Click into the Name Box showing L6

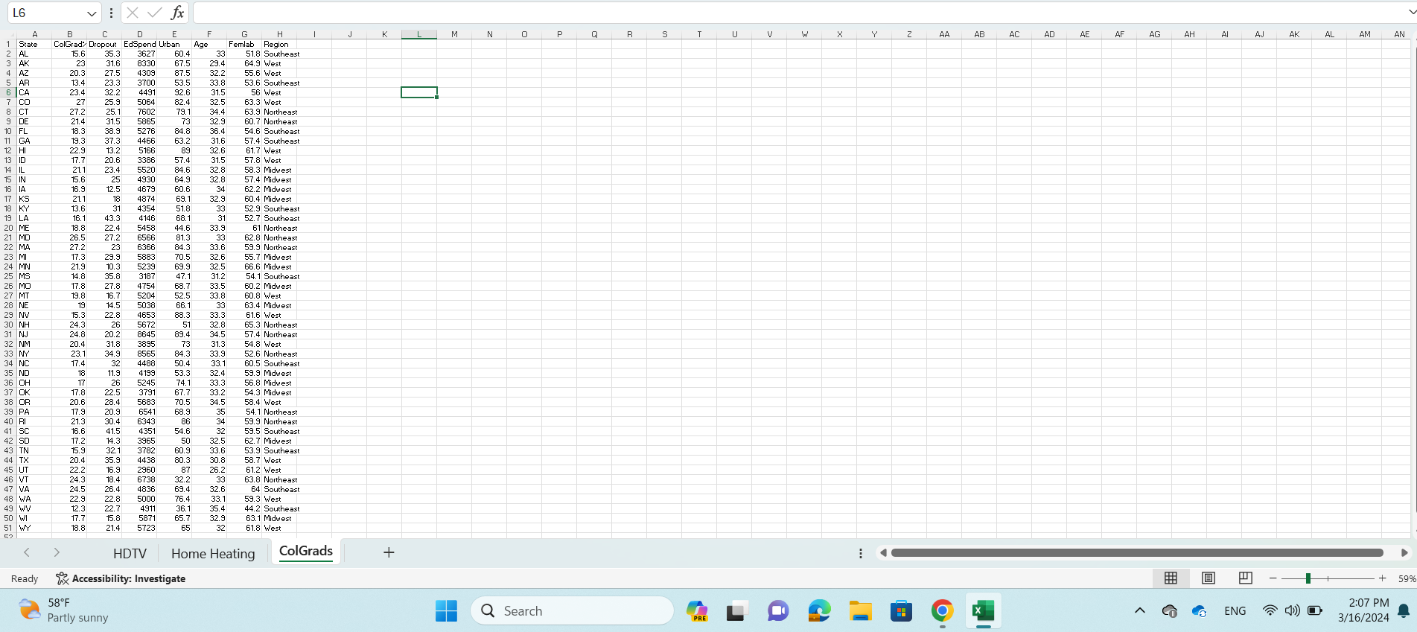45,13
